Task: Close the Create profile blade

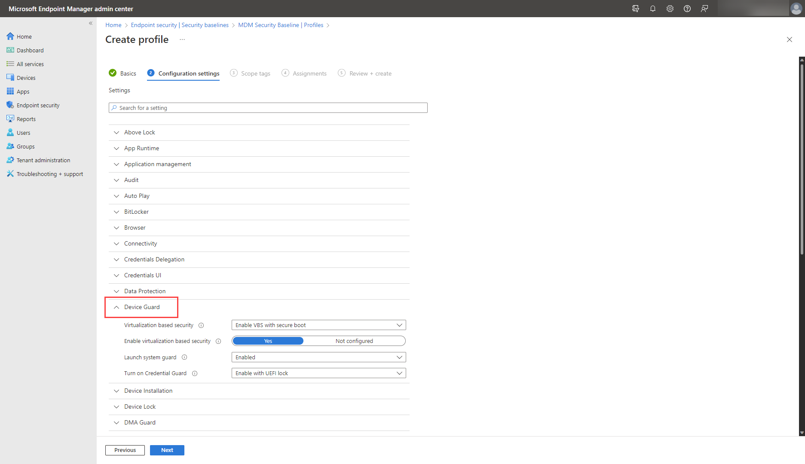Action: click(790, 39)
